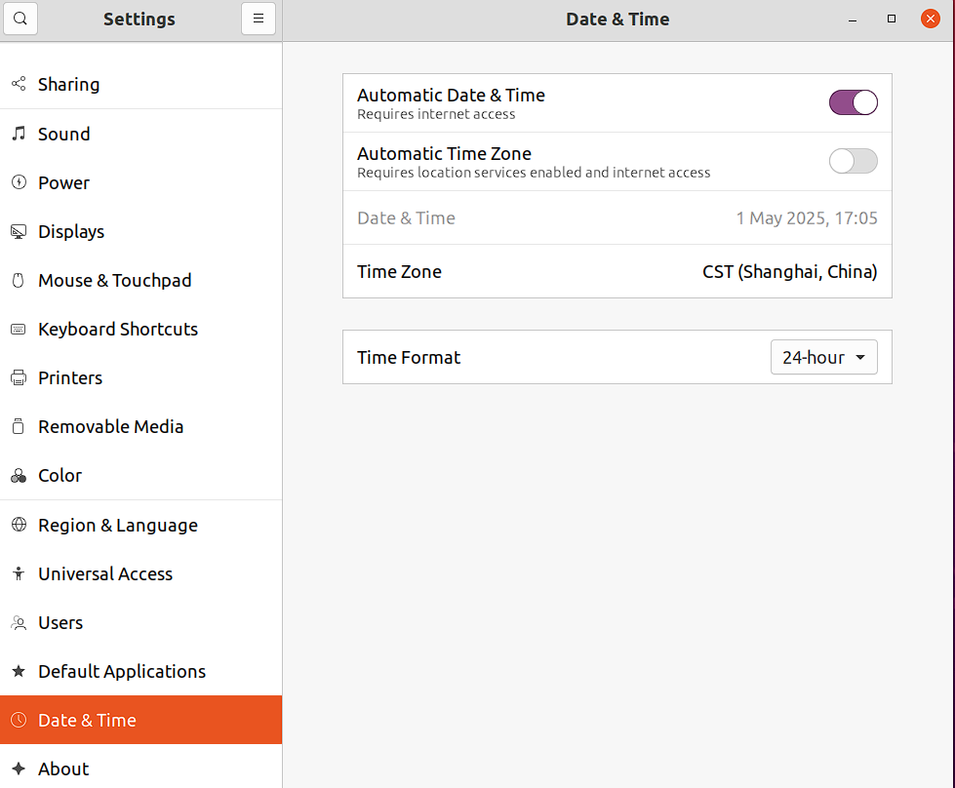
Task: Open the About panel from the sidebar
Action: coord(63,768)
